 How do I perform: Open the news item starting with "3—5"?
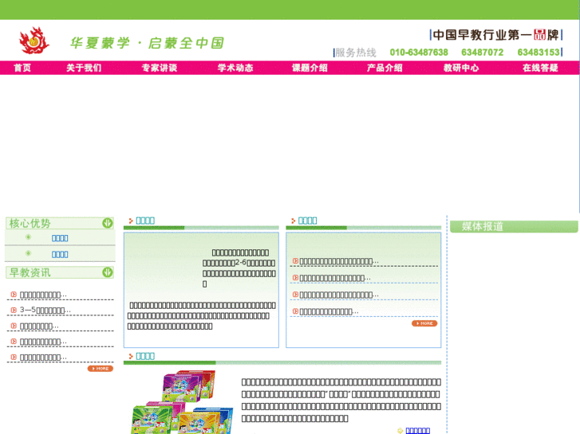pos(45,311)
